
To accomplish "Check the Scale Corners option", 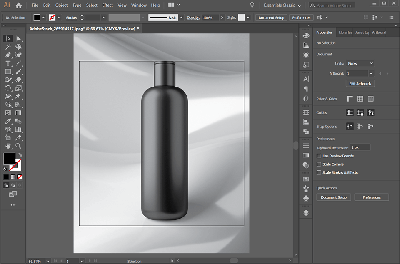I will (x=319, y=164).
